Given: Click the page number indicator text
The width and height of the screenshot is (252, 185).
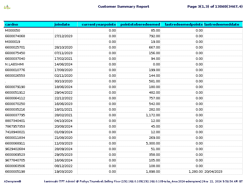Looking at the screenshot, I should point(215,7).
